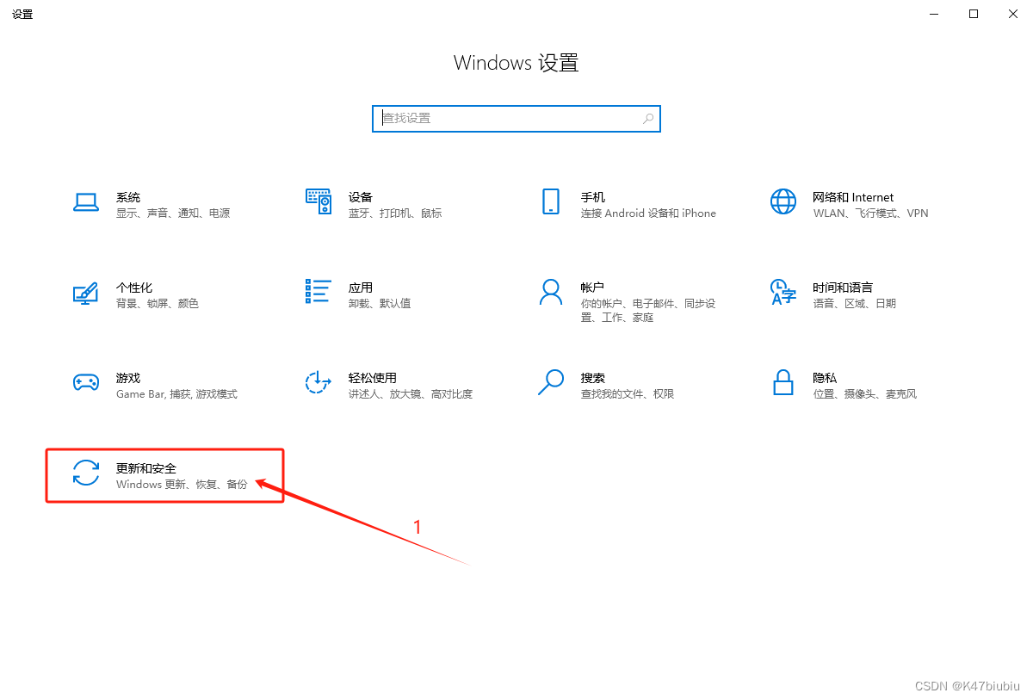This screenshot has width=1033, height=699.
Task: Click the text 卸载、默认值
Action: pos(380,304)
